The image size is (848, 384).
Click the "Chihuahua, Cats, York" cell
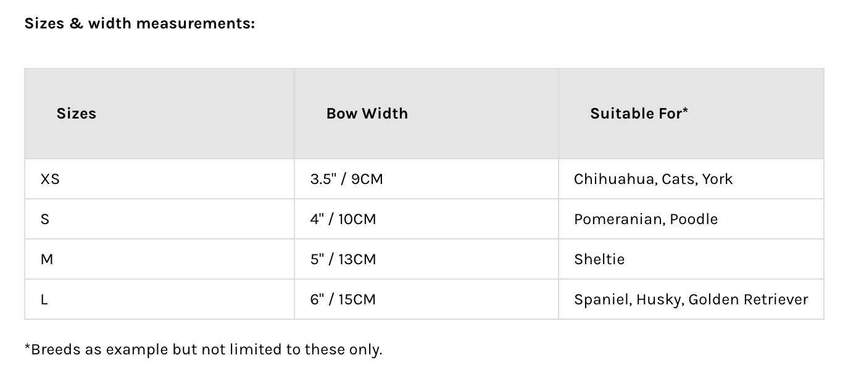coord(653,179)
